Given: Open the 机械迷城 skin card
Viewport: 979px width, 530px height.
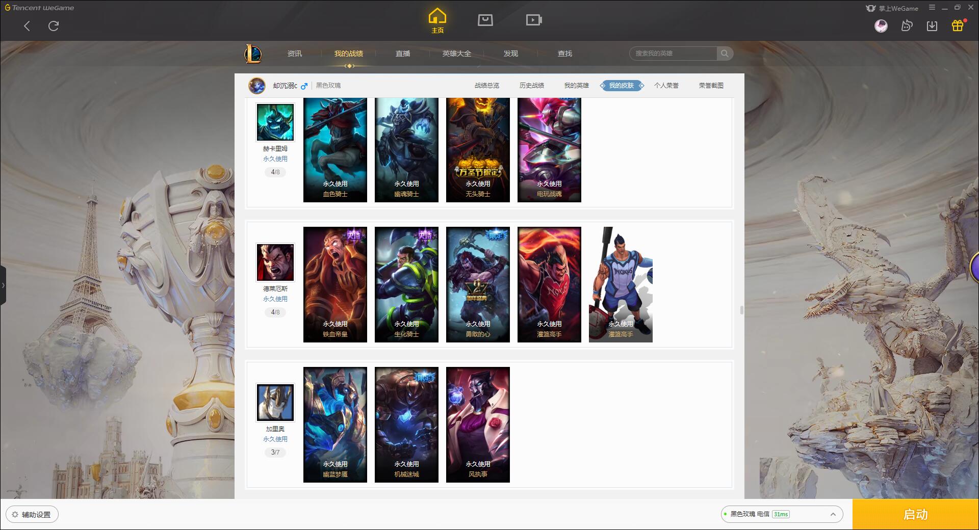Looking at the screenshot, I should [x=406, y=425].
